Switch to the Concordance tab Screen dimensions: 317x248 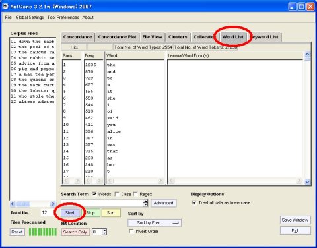(x=77, y=37)
